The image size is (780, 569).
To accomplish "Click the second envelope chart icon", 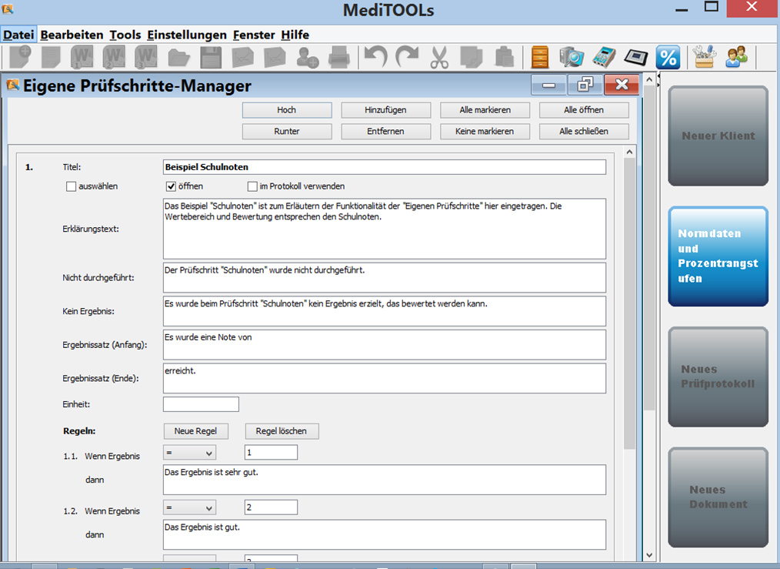I will coord(275,57).
